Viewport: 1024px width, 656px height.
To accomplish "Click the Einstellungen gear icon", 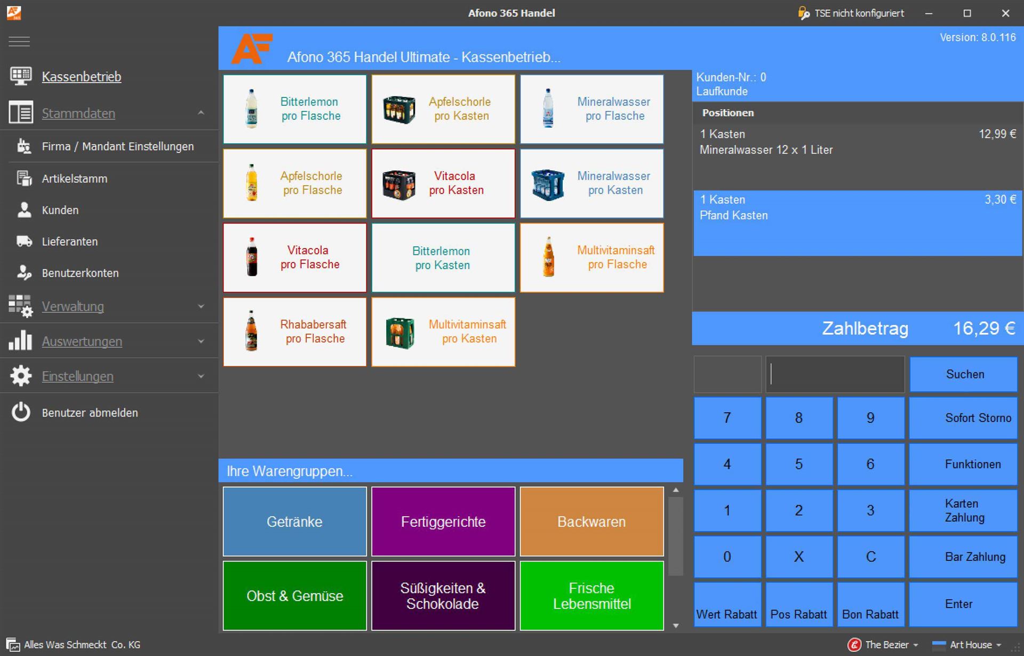I will [x=21, y=376].
